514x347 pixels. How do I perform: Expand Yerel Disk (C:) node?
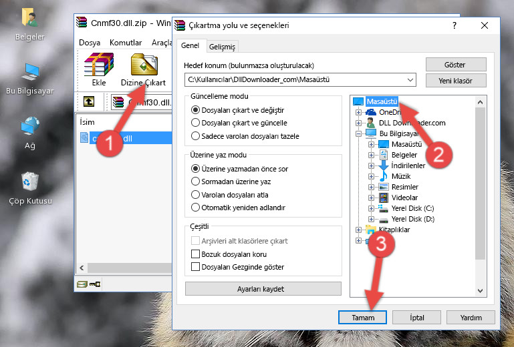coord(371,208)
